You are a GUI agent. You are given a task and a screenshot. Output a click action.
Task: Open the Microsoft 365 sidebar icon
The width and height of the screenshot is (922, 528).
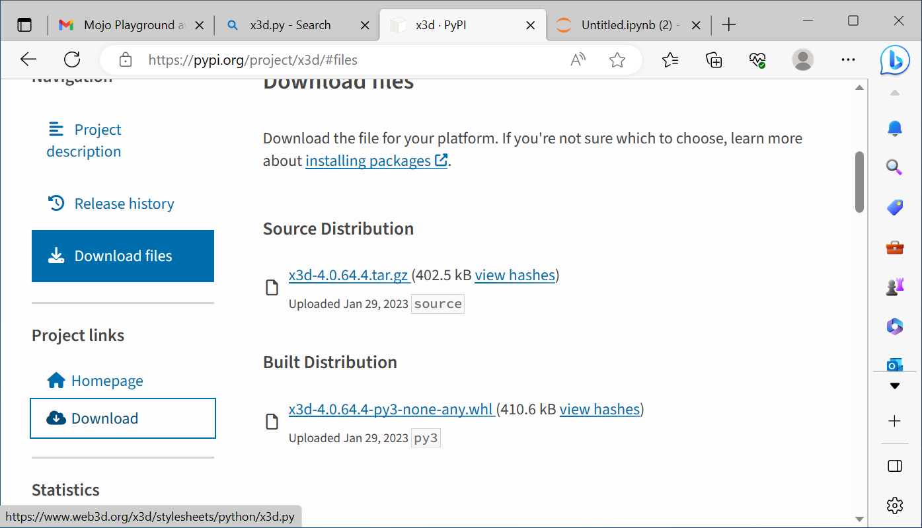[x=894, y=326]
